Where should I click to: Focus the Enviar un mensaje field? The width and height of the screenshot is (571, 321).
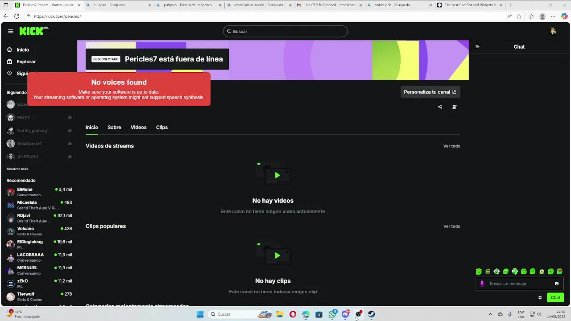pos(519,284)
